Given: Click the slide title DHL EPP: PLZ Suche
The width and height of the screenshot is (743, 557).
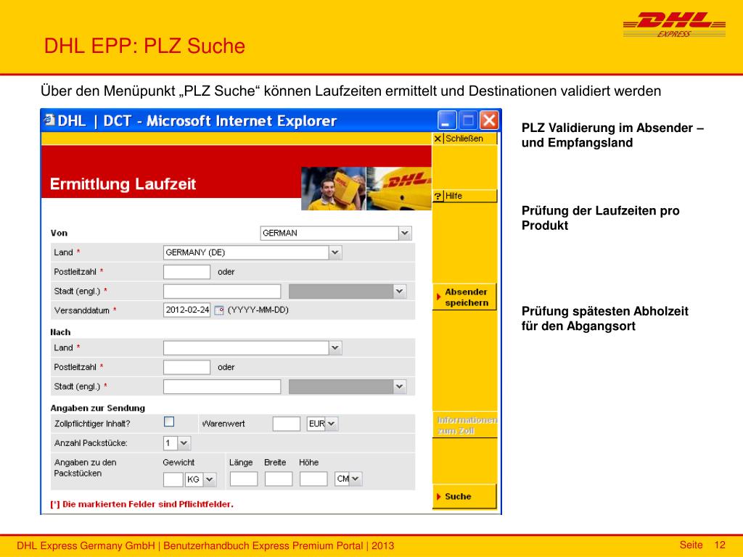Looking at the screenshot, I should [144, 46].
